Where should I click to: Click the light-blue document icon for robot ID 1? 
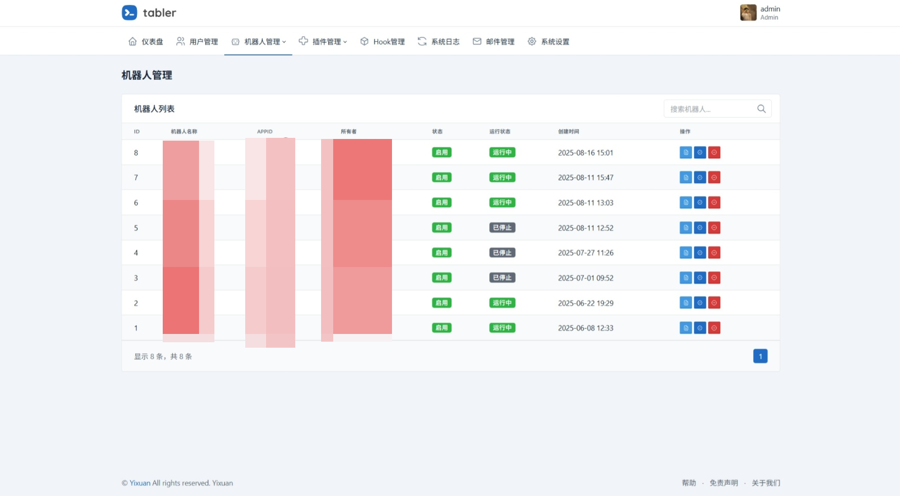[686, 328]
